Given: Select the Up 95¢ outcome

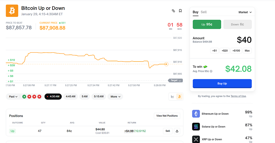Looking at the screenshot, I should [x=207, y=24].
